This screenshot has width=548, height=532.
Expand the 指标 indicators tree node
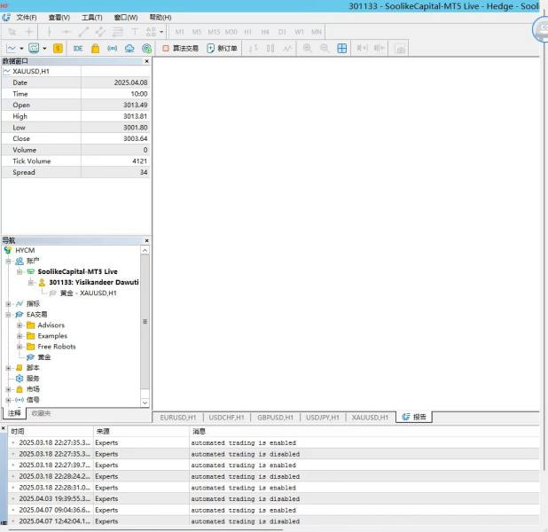point(8,303)
